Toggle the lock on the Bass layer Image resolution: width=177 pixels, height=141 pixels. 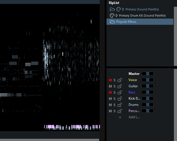coord(120,92)
